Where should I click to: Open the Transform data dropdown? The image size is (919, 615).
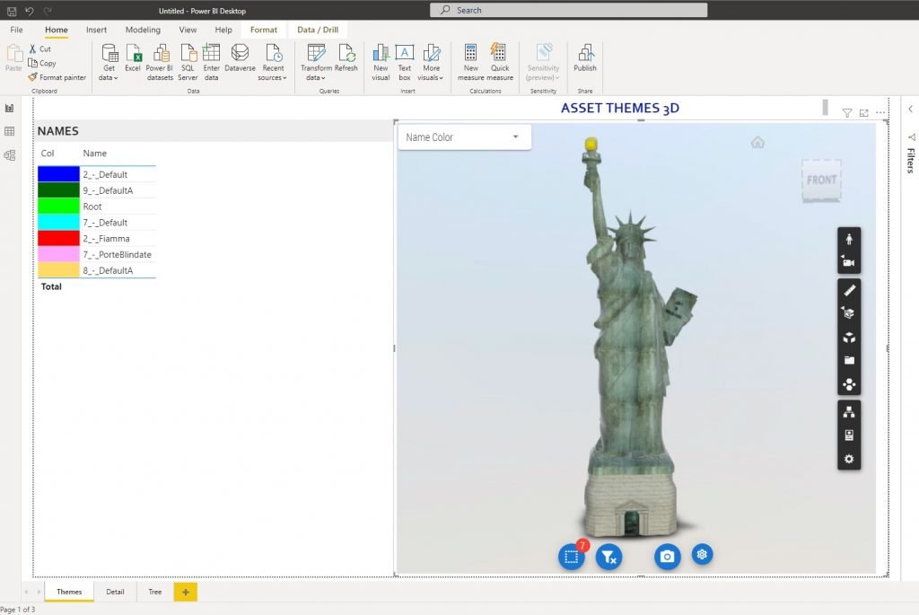coord(317,62)
